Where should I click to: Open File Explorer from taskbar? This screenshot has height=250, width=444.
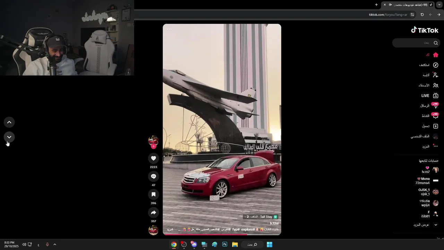point(235,244)
